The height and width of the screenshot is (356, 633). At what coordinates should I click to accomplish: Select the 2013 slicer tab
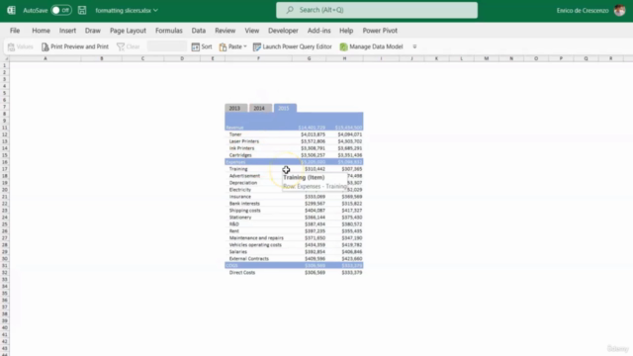coord(235,108)
